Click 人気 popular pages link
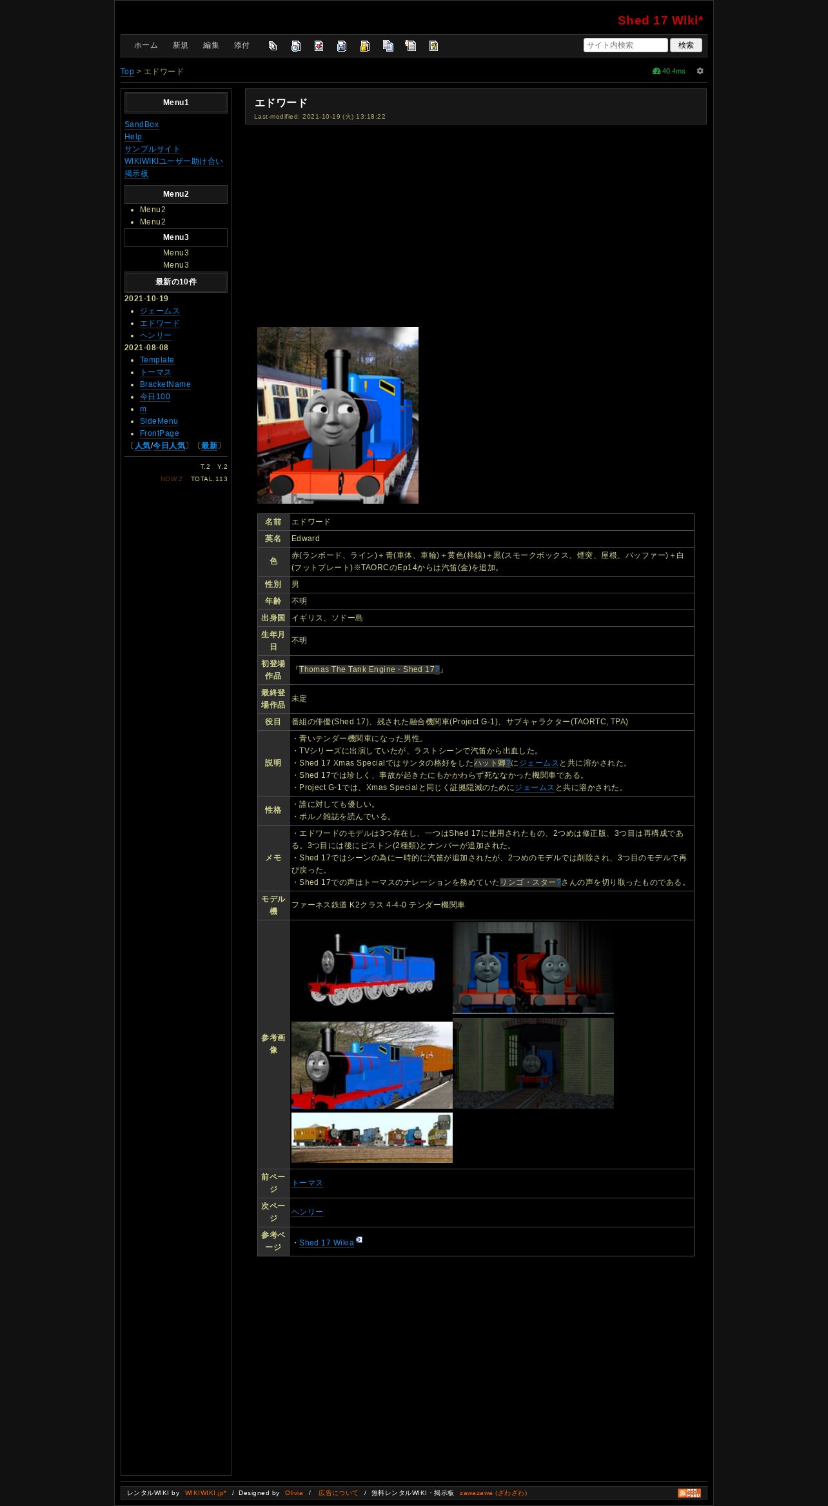Image resolution: width=828 pixels, height=1506 pixels. coord(142,446)
